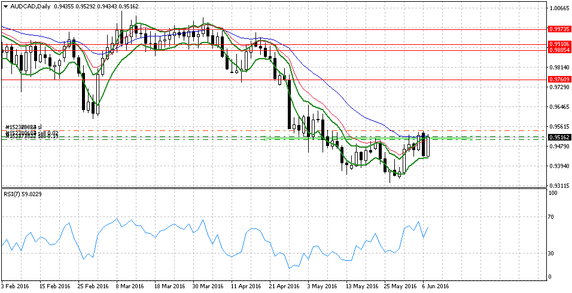
Task: Select the red 0.97609 price level label
Action: [x=559, y=80]
